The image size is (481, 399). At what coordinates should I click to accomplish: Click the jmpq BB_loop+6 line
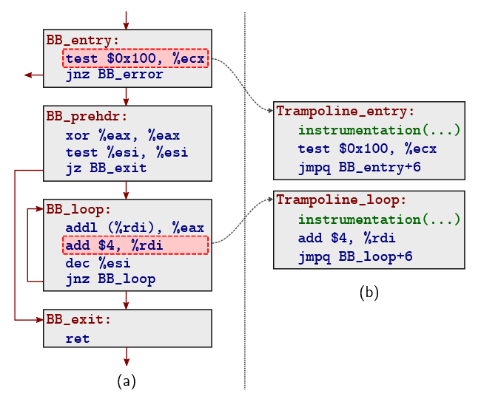355,257
